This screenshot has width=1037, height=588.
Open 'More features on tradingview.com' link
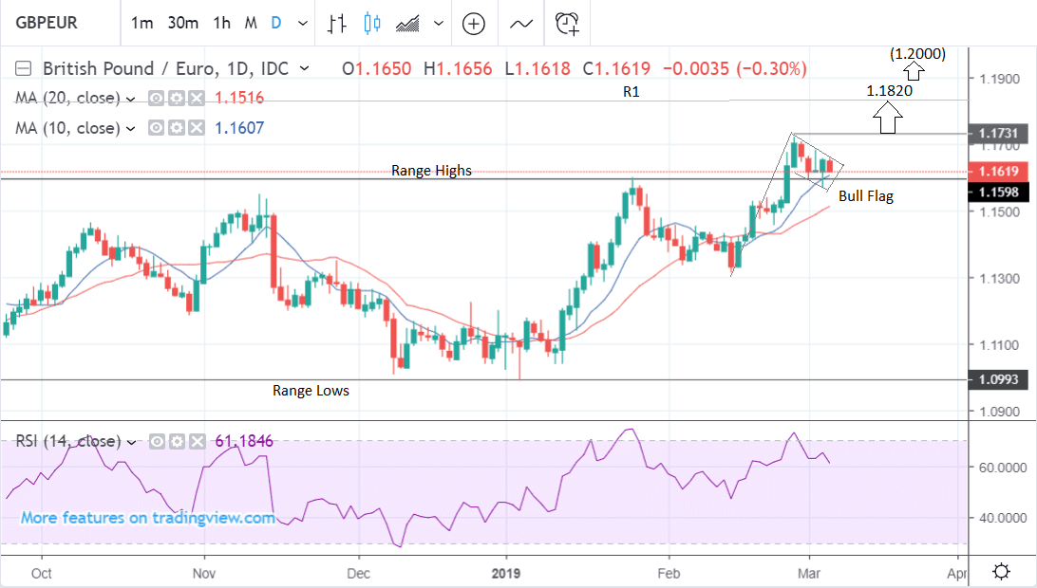tap(147, 518)
